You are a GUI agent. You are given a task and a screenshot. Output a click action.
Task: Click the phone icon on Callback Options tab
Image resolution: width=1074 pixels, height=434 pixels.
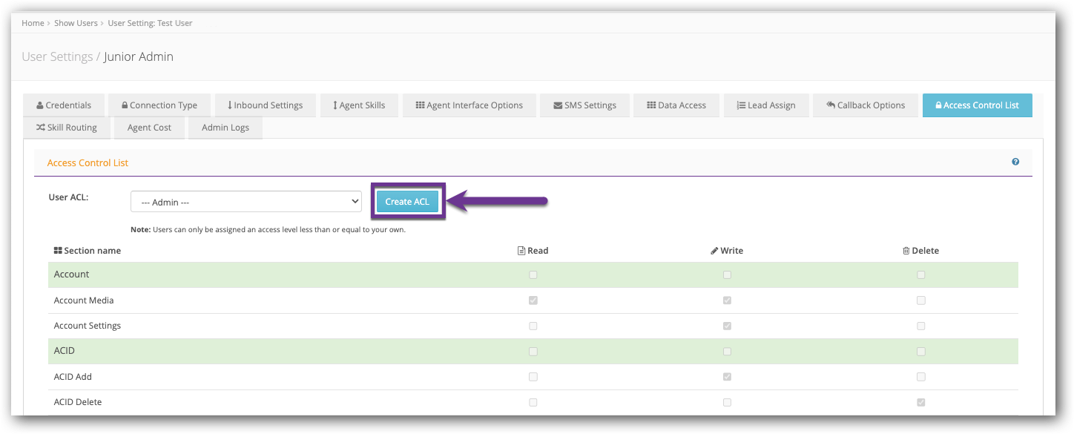830,105
